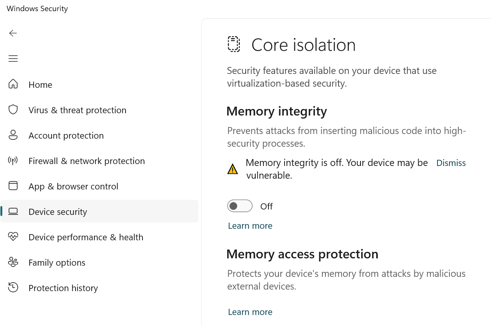This screenshot has width=491, height=325.
Task: Click the Memory integrity heading
Action: pyautogui.click(x=277, y=111)
